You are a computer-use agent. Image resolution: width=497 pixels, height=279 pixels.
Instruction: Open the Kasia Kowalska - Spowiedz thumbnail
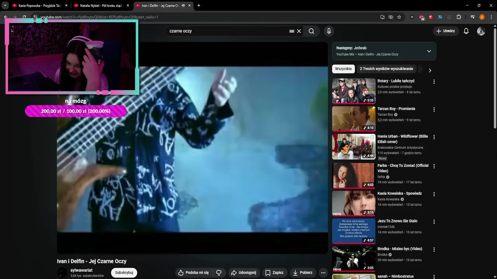354,203
